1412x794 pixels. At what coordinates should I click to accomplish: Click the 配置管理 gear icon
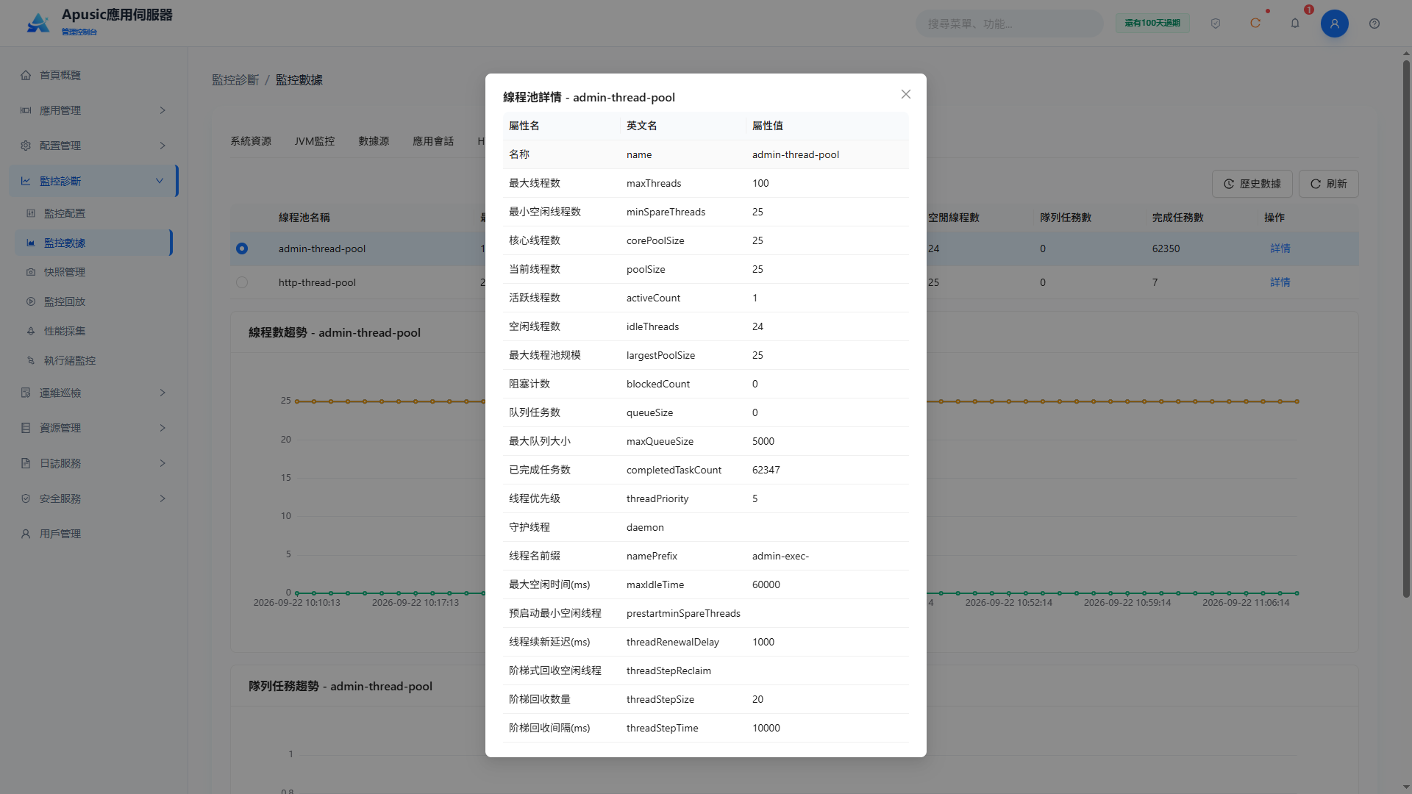tap(26, 146)
